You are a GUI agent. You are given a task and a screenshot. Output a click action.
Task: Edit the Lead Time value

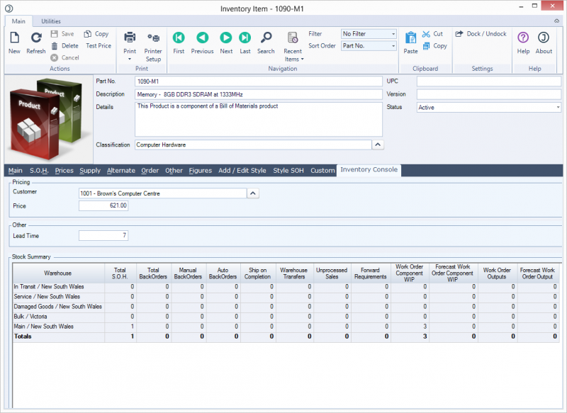click(103, 235)
